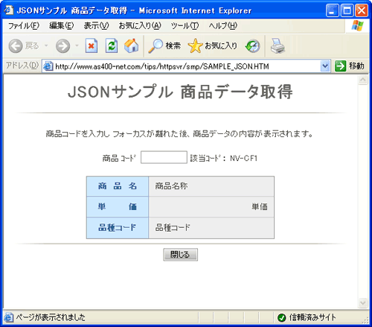Open the ツール(T) menu
The height and width of the screenshot is (327, 372).
pos(185,25)
